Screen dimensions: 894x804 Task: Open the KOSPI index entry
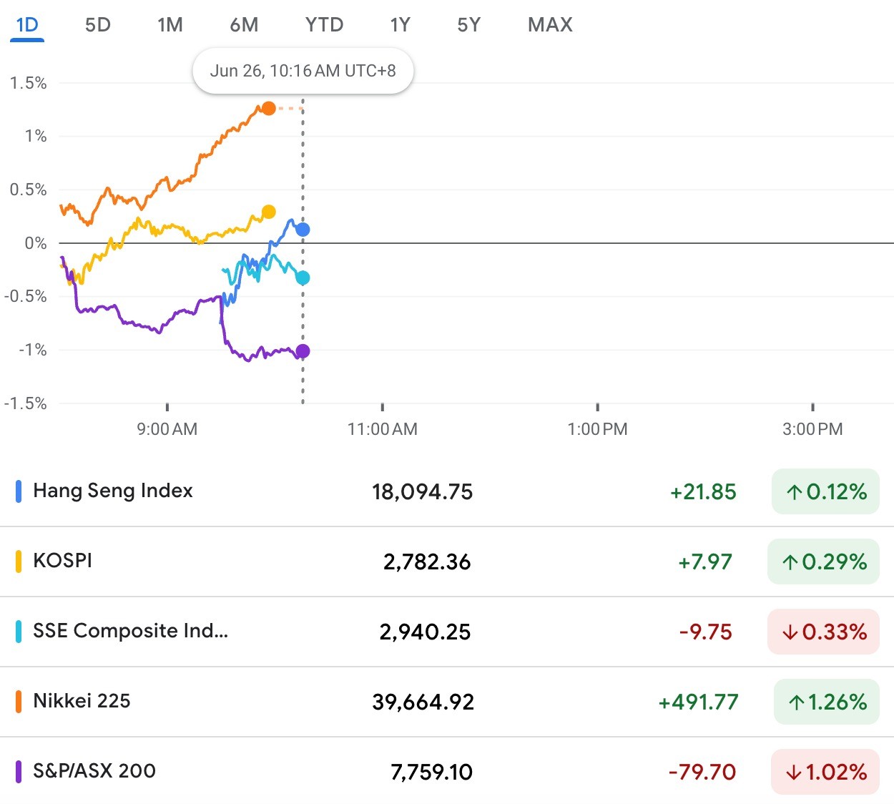63,560
